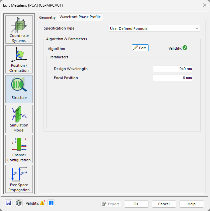Open the Coordinate Systems page
Screen dimensions: 210x211
(x=19, y=30)
